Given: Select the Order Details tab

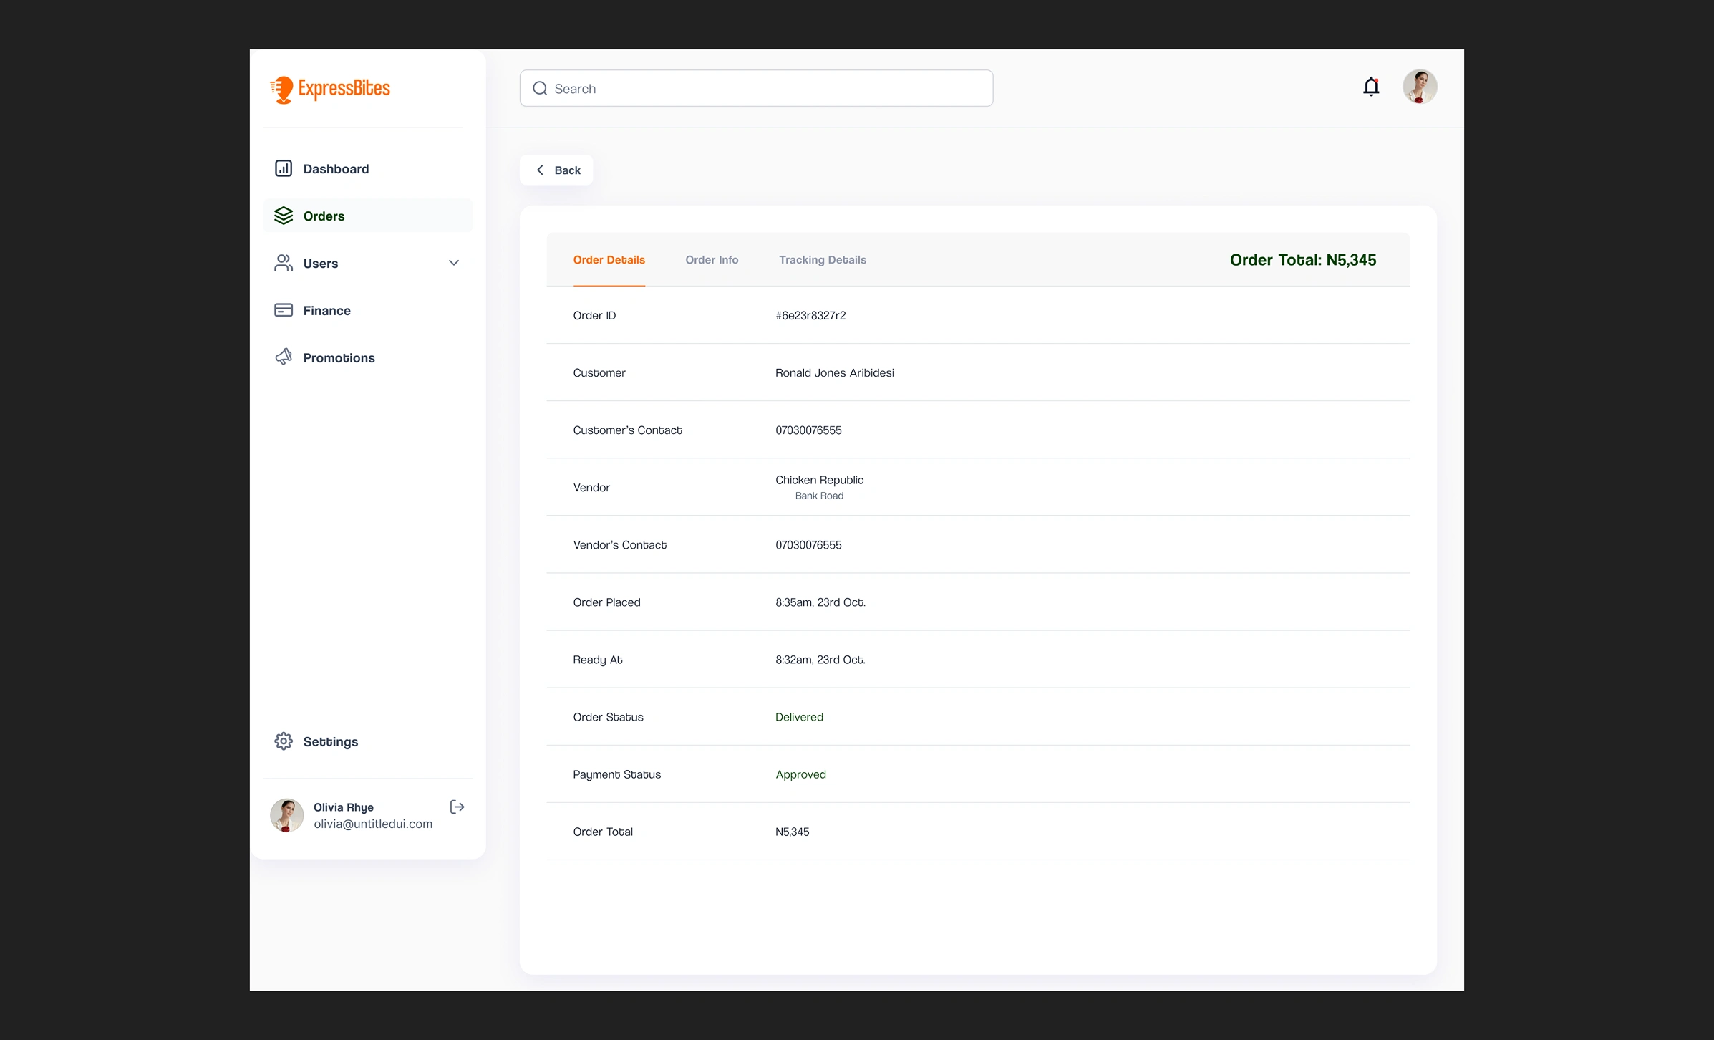Looking at the screenshot, I should (x=609, y=260).
